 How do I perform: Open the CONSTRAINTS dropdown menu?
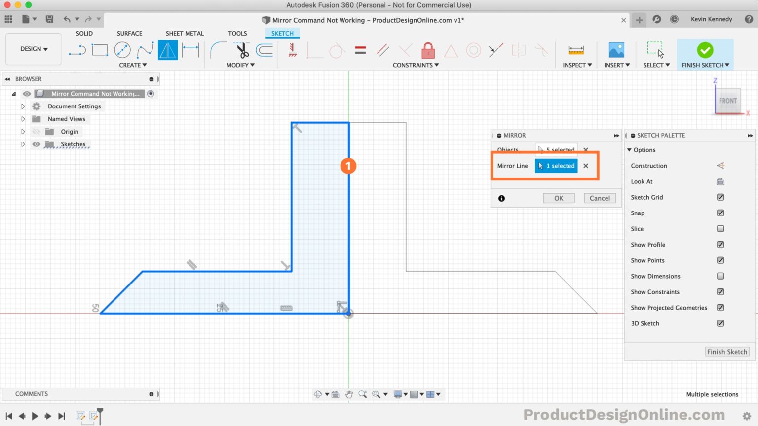tap(416, 65)
